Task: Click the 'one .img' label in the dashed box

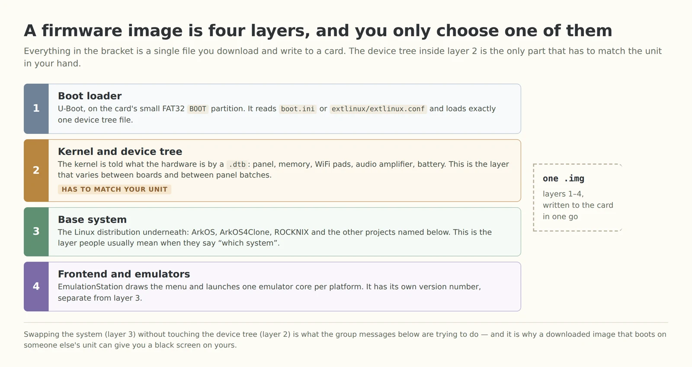Action: coord(563,178)
